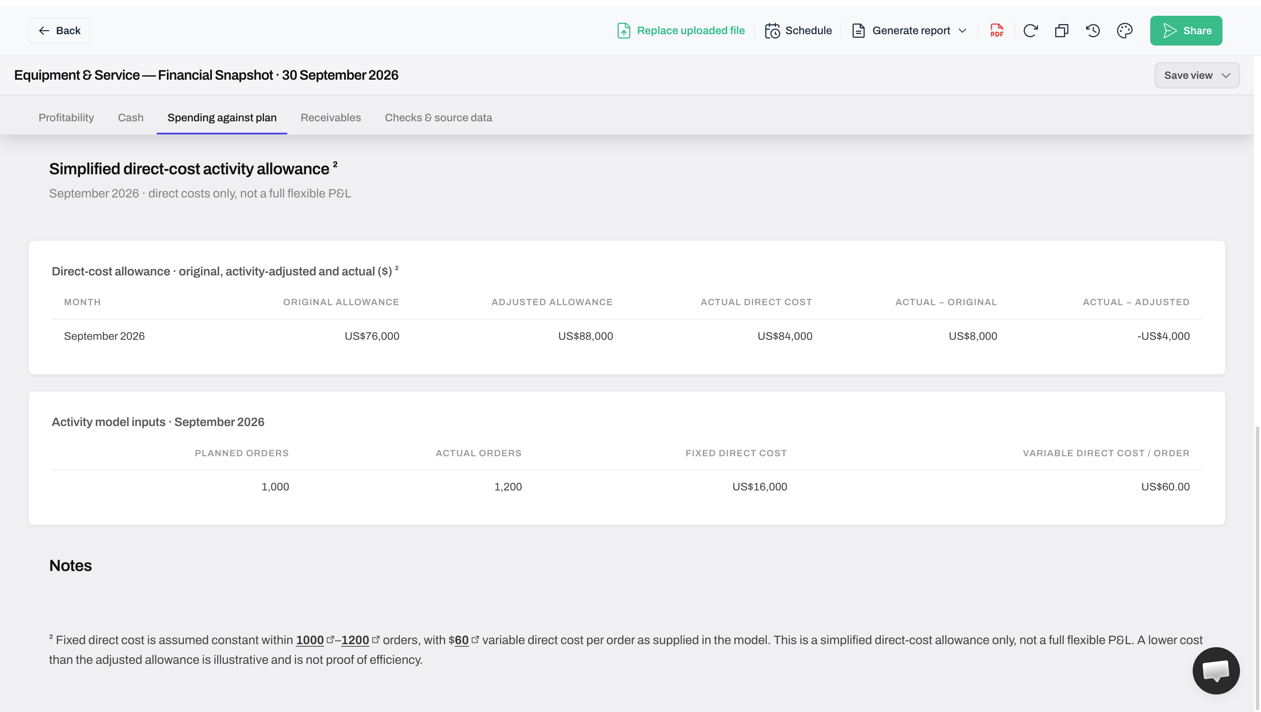Click the Actual Orders column header
Image resolution: width=1261 pixels, height=712 pixels.
[x=478, y=453]
